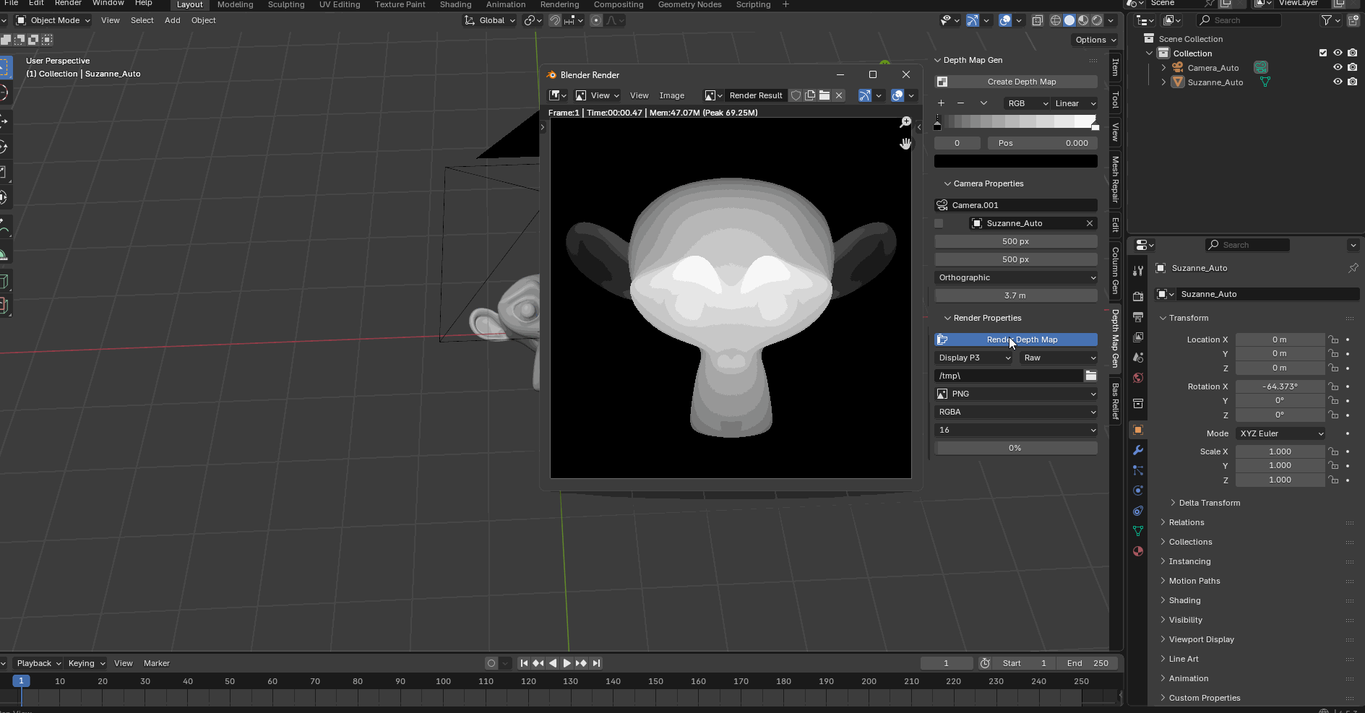Viewport: 1365px width, 713px height.
Task: Open the XYZ Euler rotation mode dropdown
Action: tap(1280, 433)
